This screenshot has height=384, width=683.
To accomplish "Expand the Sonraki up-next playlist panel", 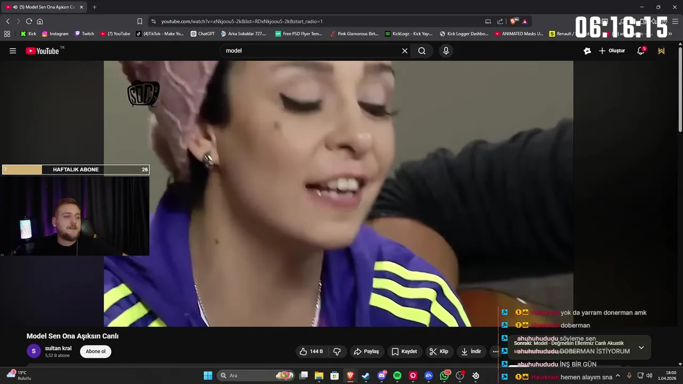I will pos(641,347).
